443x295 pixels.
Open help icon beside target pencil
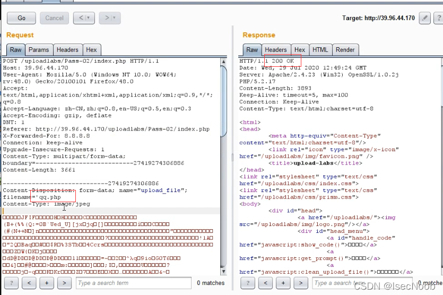click(438, 18)
